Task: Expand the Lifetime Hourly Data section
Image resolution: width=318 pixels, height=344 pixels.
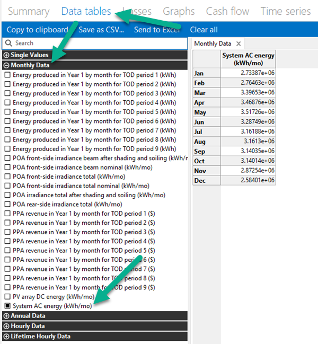Action: point(7,336)
